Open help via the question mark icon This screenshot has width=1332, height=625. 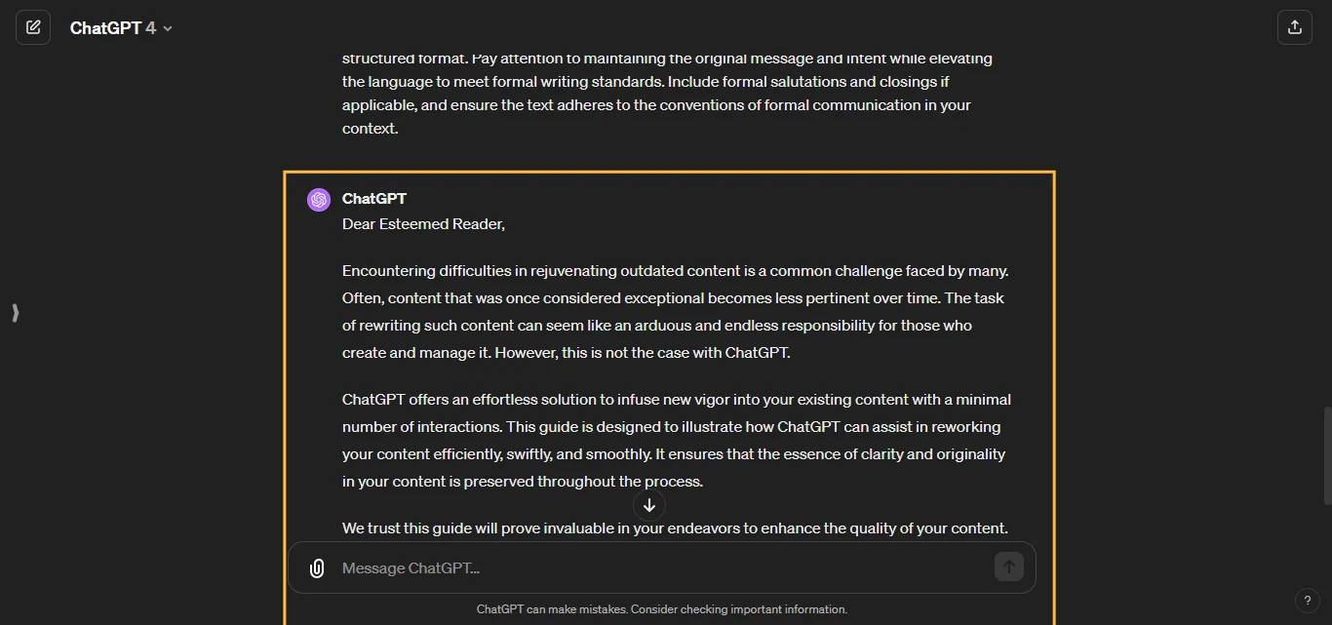[x=1308, y=601]
